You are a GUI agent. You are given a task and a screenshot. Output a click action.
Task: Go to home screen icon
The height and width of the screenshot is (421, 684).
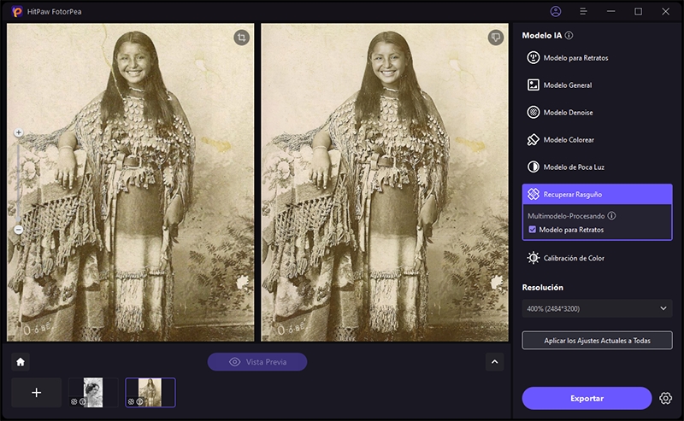tap(21, 362)
